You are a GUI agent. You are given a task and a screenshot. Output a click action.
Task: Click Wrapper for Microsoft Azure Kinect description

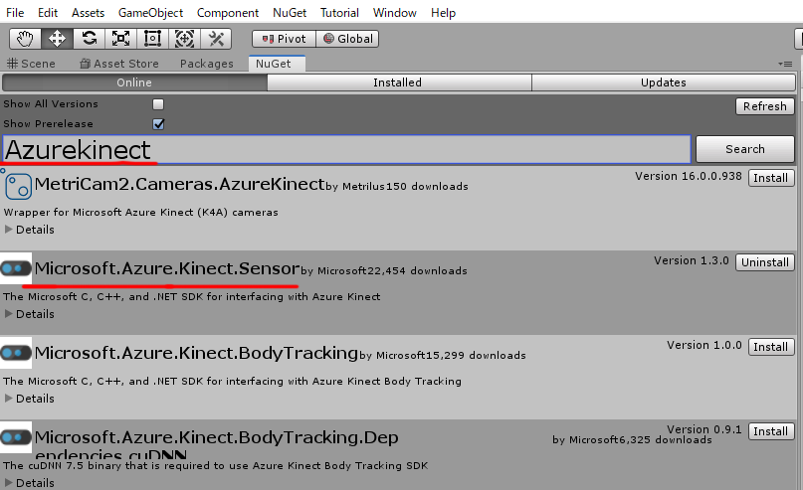[141, 213]
